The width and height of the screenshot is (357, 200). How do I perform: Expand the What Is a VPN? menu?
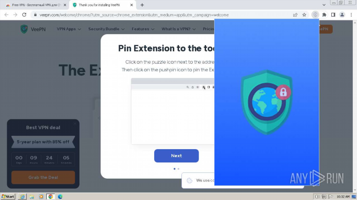click(178, 29)
